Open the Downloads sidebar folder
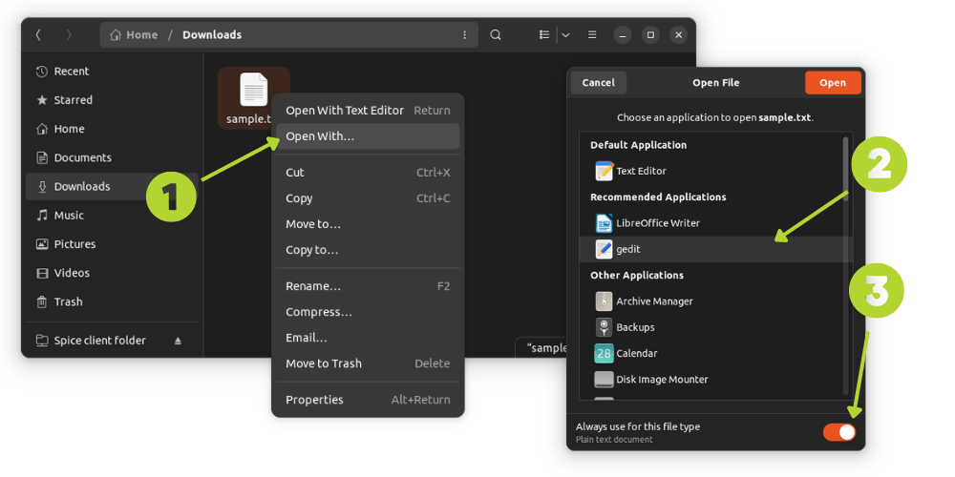955x477 pixels. [82, 186]
